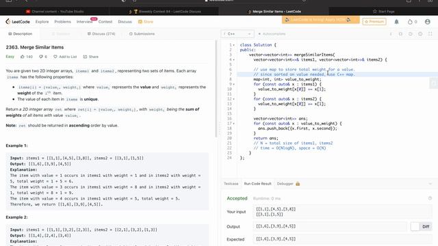Click the 'Example 2:' heading
Screen dimensions: 438x246
(x=16, y=217)
